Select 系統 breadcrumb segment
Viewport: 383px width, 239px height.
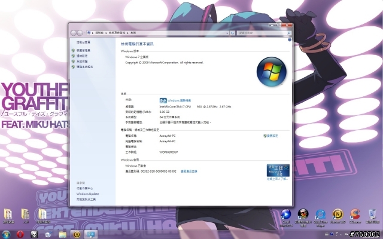[133, 33]
